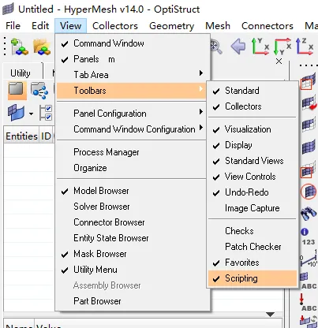The image size is (318, 328).
Task: Toggle Command Window visibility
Action: [x=133, y=43]
